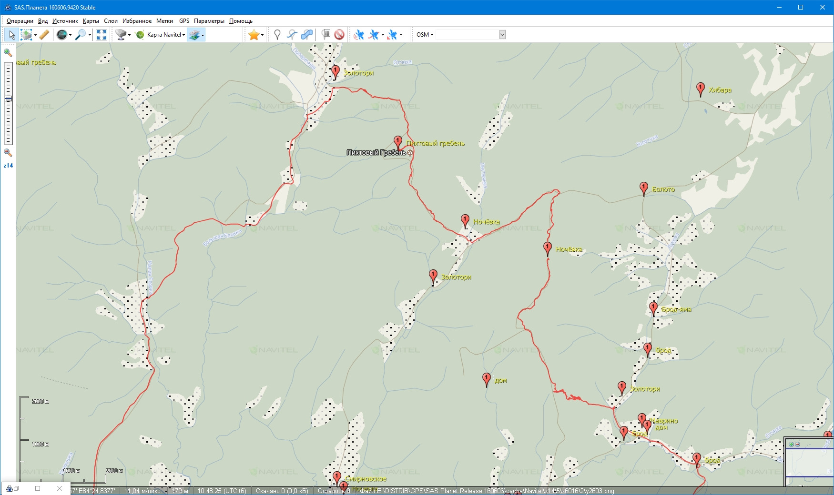834x495 pixels.
Task: Expand the GPS center dropdown arrow
Action: click(401, 35)
